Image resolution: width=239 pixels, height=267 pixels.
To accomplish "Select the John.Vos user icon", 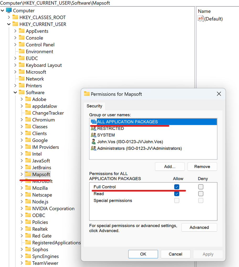I will (93, 142).
